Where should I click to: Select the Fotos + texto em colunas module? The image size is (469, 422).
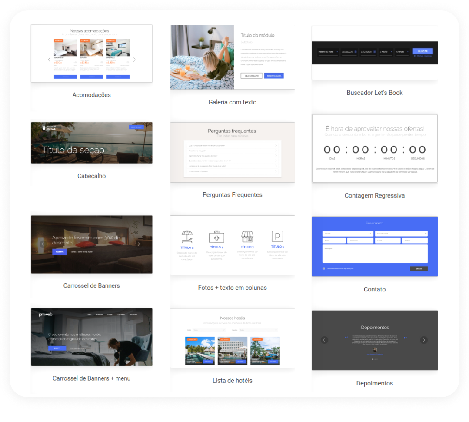coord(233,245)
